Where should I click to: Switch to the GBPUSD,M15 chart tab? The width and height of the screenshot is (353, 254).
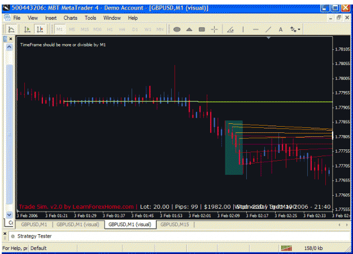pyautogui.click(x=175, y=225)
